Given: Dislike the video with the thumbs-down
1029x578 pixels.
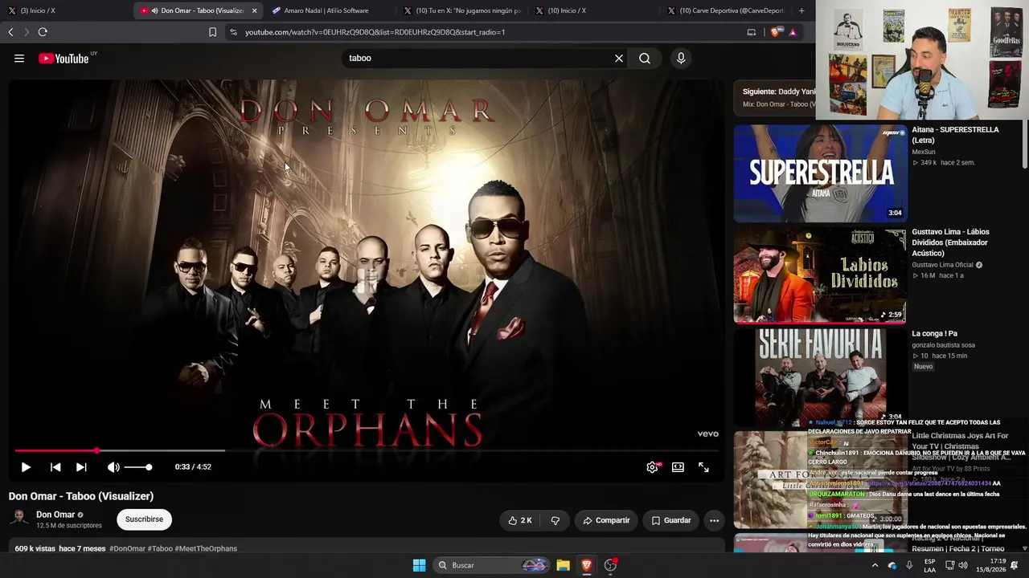Looking at the screenshot, I should [x=555, y=520].
